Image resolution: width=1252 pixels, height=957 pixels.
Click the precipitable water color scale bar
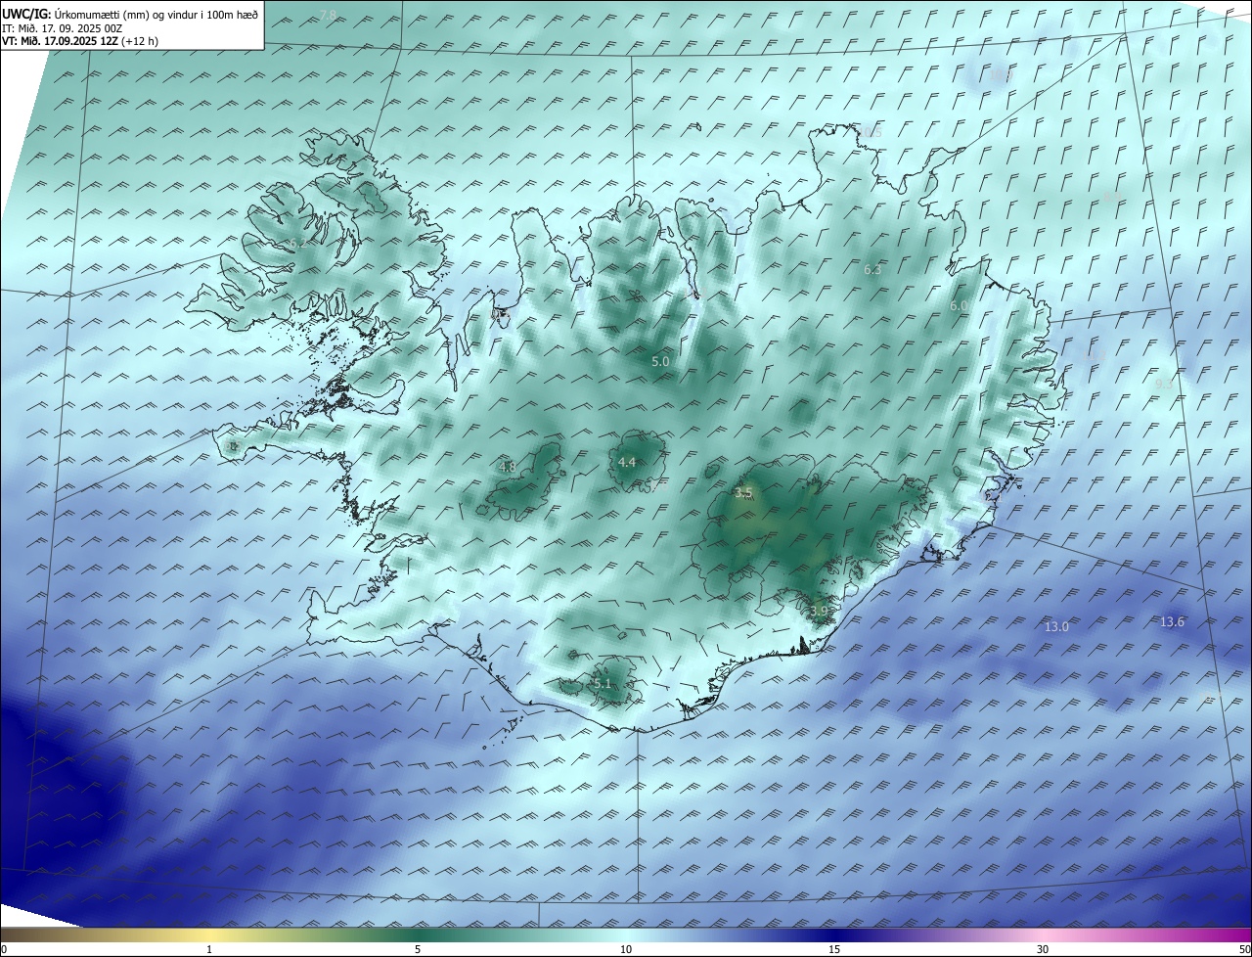[x=626, y=934]
